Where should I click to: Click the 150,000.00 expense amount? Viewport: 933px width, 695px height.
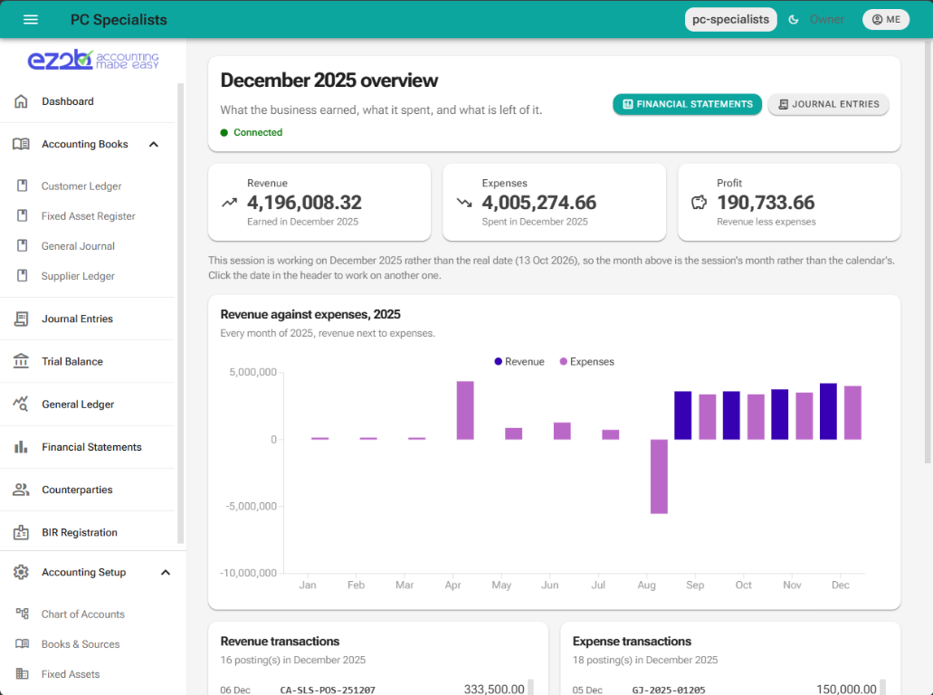point(846,689)
